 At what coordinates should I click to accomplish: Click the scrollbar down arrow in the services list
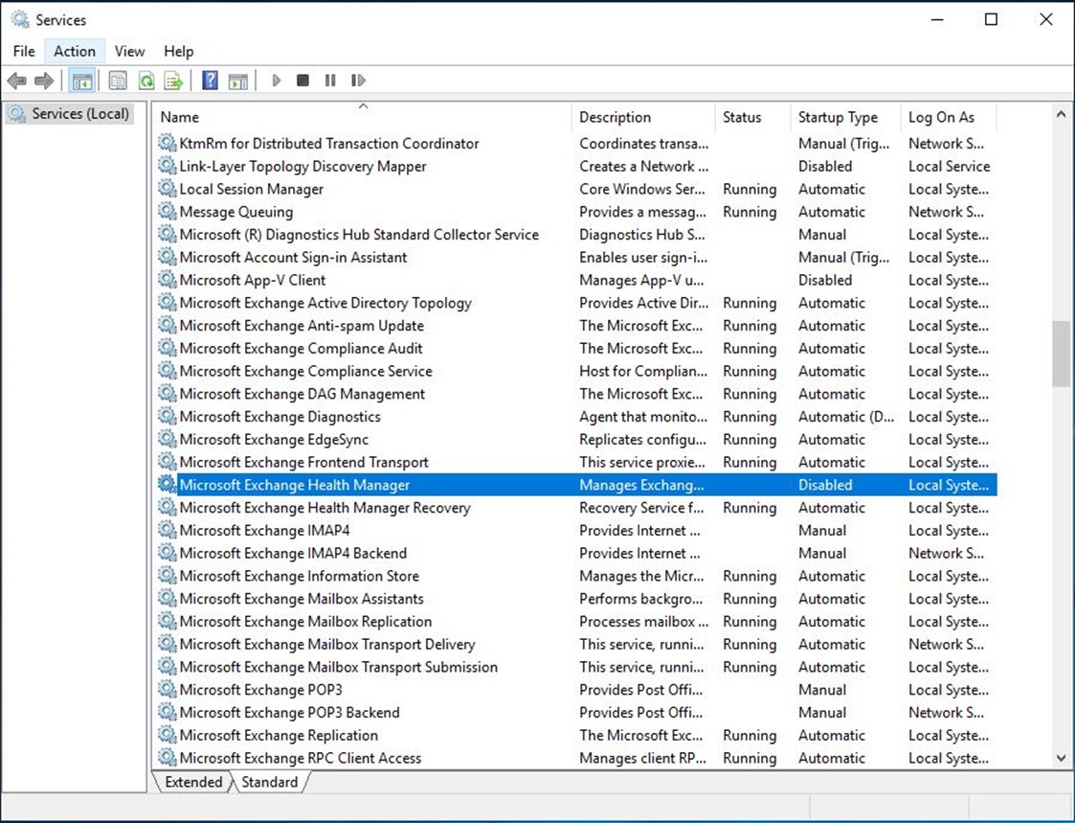point(1062,759)
